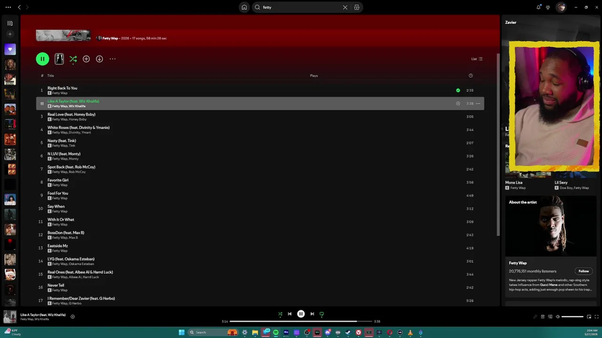Toggle album shuffle next to the green pause button
602x338 pixels.
[x=73, y=59]
